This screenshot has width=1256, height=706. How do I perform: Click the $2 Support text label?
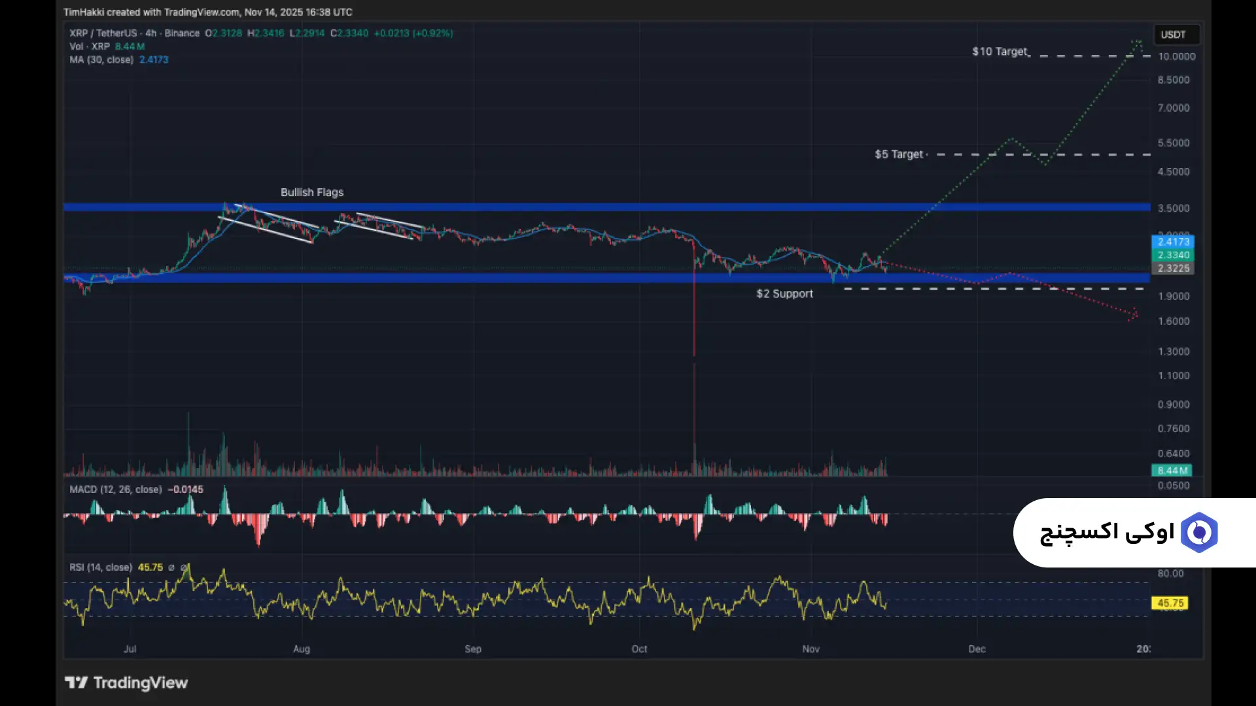point(784,294)
